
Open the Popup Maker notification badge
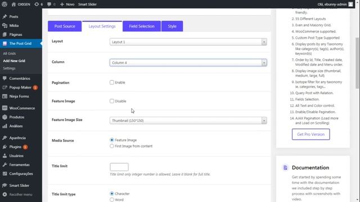(35, 88)
